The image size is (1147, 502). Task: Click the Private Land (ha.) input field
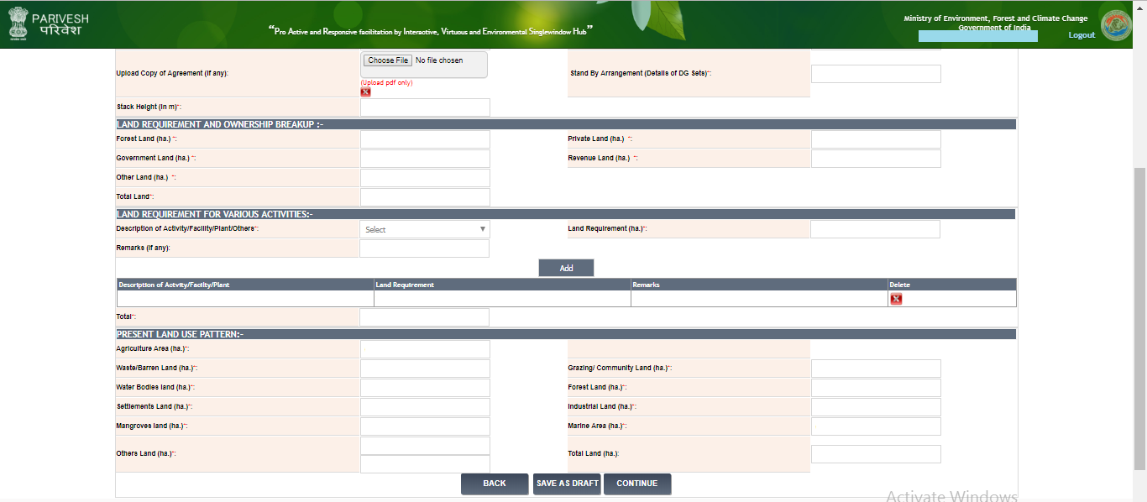coord(876,139)
